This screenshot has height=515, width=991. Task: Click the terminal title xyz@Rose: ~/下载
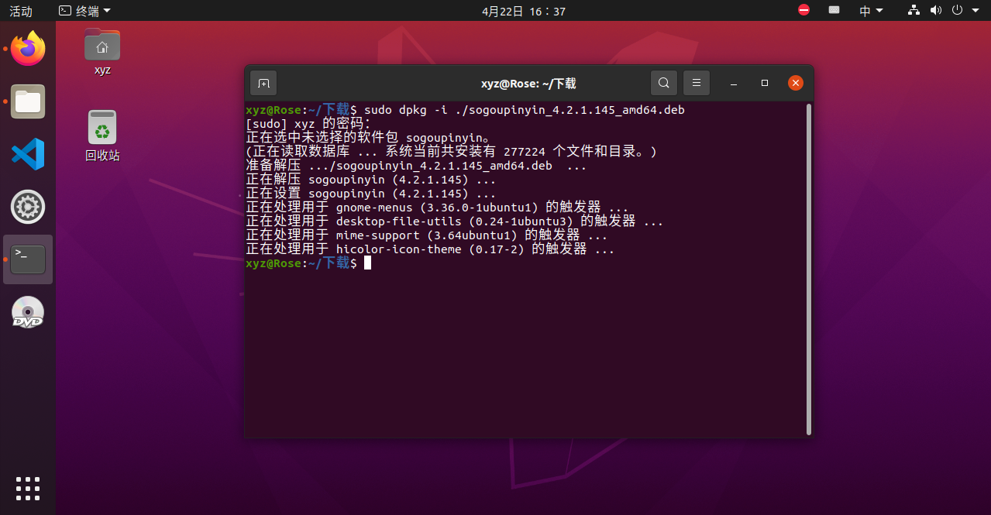tap(528, 83)
